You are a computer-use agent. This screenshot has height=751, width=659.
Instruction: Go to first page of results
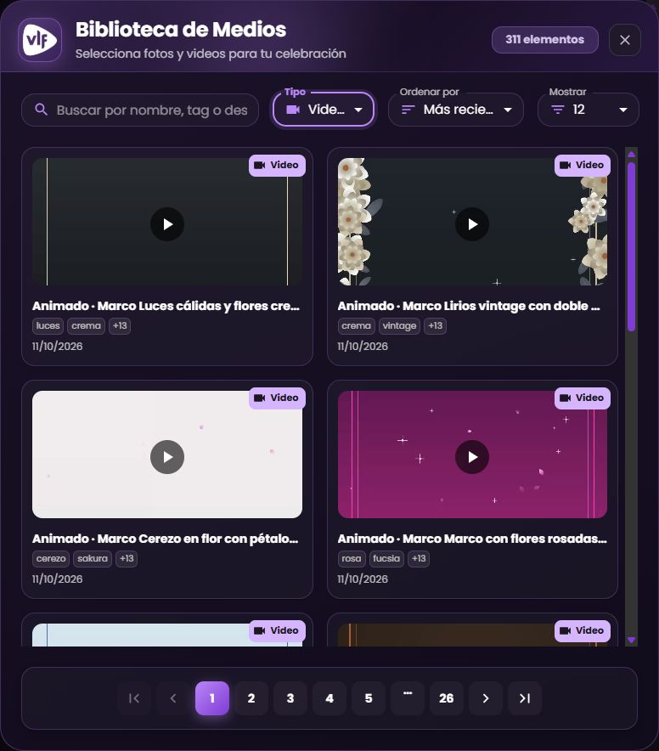pyautogui.click(x=134, y=698)
